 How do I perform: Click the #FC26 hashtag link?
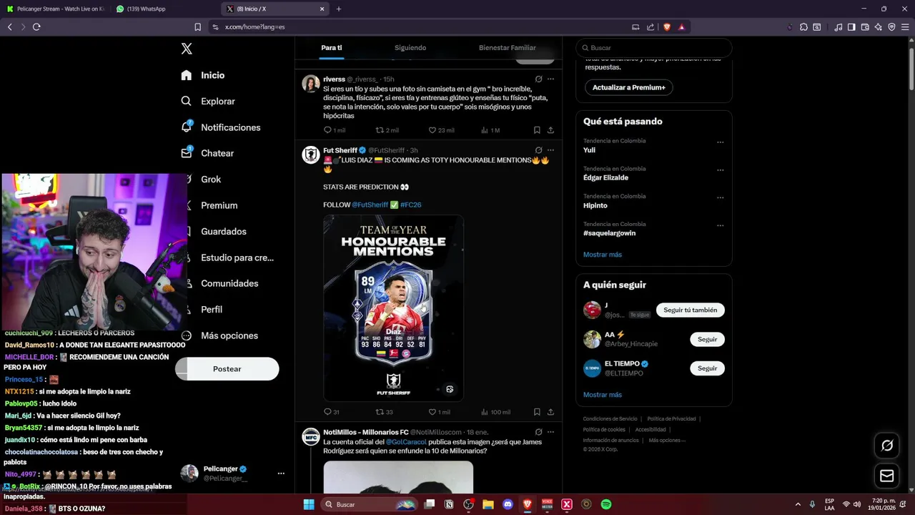coord(411,205)
